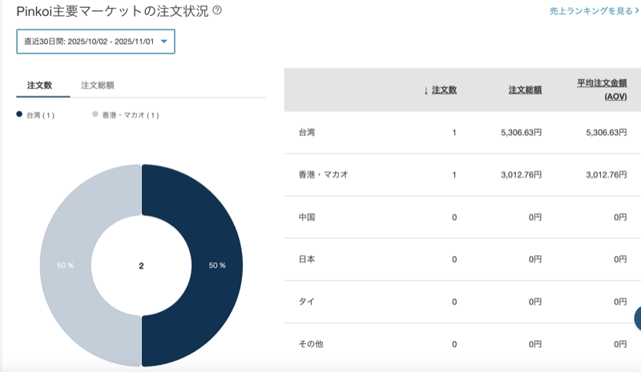641x372 pixels.
Task: Sort table by 注文総額 column header
Action: 525,90
